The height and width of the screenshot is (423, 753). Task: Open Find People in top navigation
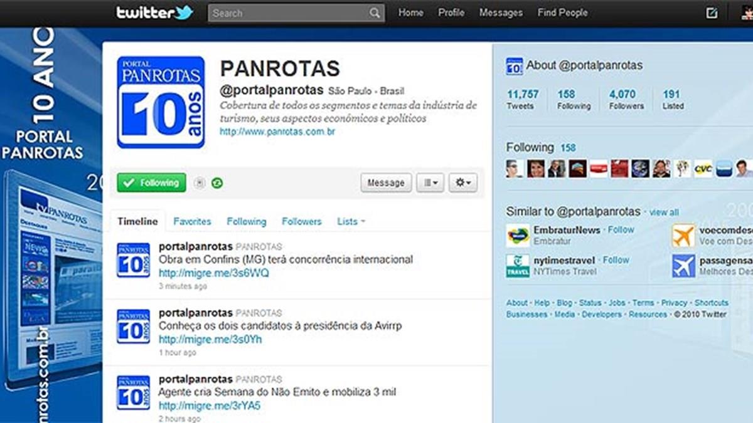pos(562,13)
